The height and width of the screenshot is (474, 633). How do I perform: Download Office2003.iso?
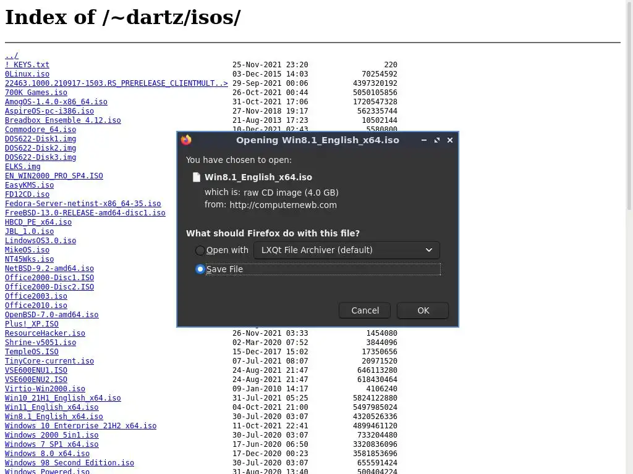click(36, 297)
